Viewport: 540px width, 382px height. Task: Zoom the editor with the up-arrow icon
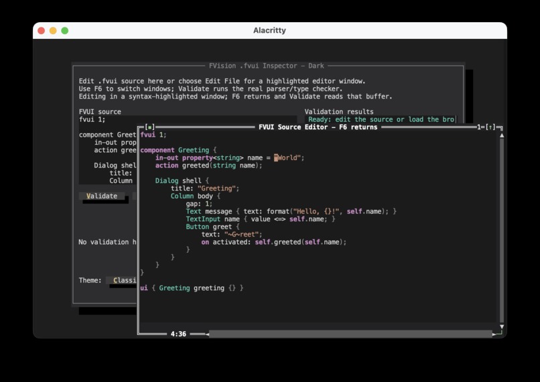point(490,127)
